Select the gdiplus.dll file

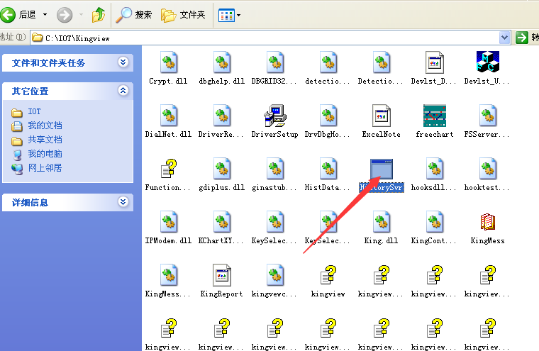tap(222, 169)
